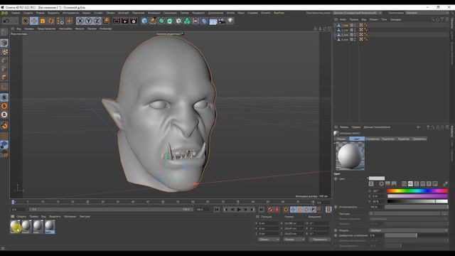
Task: Activate the Rotate tool icon
Action: pos(51,21)
